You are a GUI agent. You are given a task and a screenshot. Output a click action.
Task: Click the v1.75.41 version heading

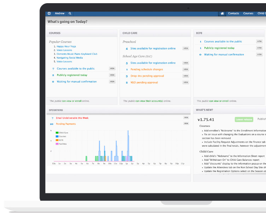(x=206, y=120)
